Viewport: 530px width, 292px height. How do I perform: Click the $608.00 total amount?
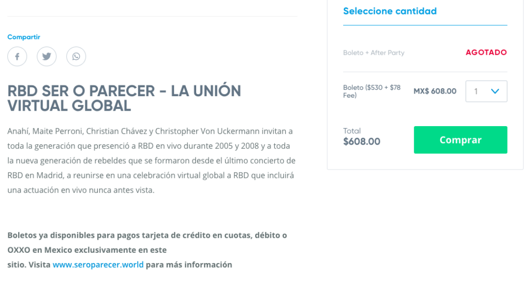point(362,142)
